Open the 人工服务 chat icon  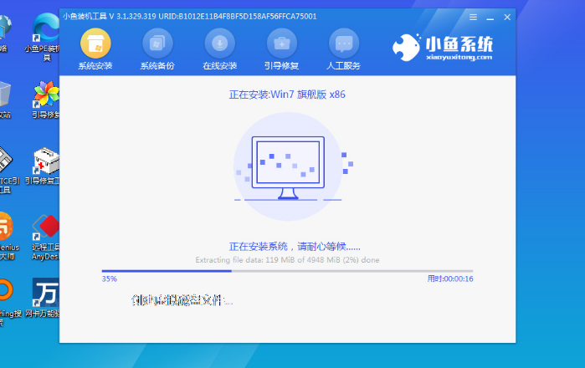[x=344, y=42]
